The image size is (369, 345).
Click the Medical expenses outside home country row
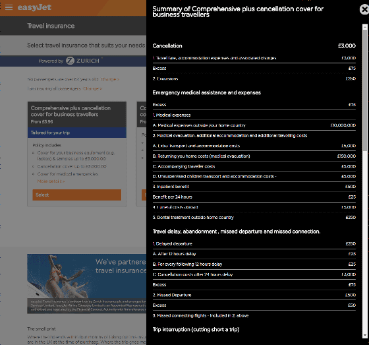tap(254, 125)
